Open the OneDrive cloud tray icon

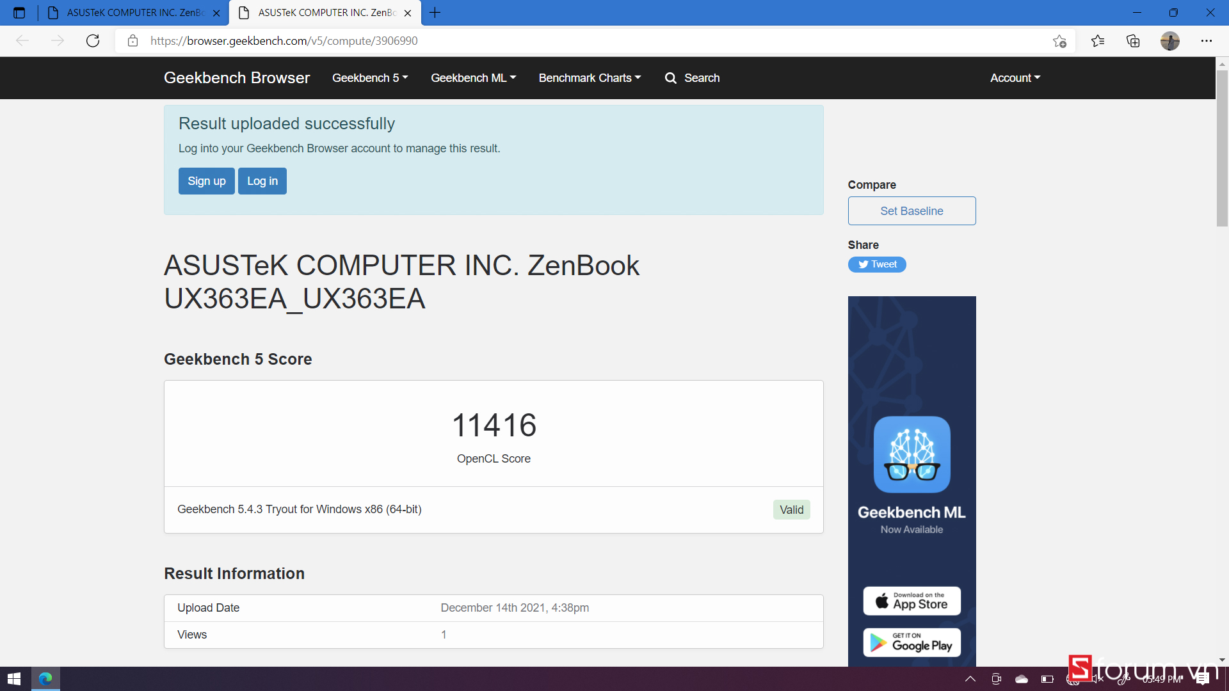tap(1022, 679)
